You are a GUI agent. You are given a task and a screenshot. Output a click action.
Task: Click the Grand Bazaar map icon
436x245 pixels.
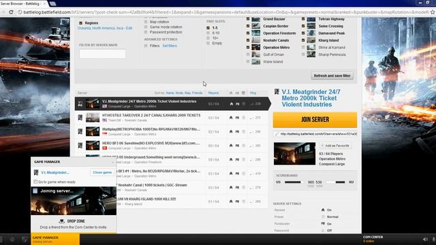[x=256, y=19]
